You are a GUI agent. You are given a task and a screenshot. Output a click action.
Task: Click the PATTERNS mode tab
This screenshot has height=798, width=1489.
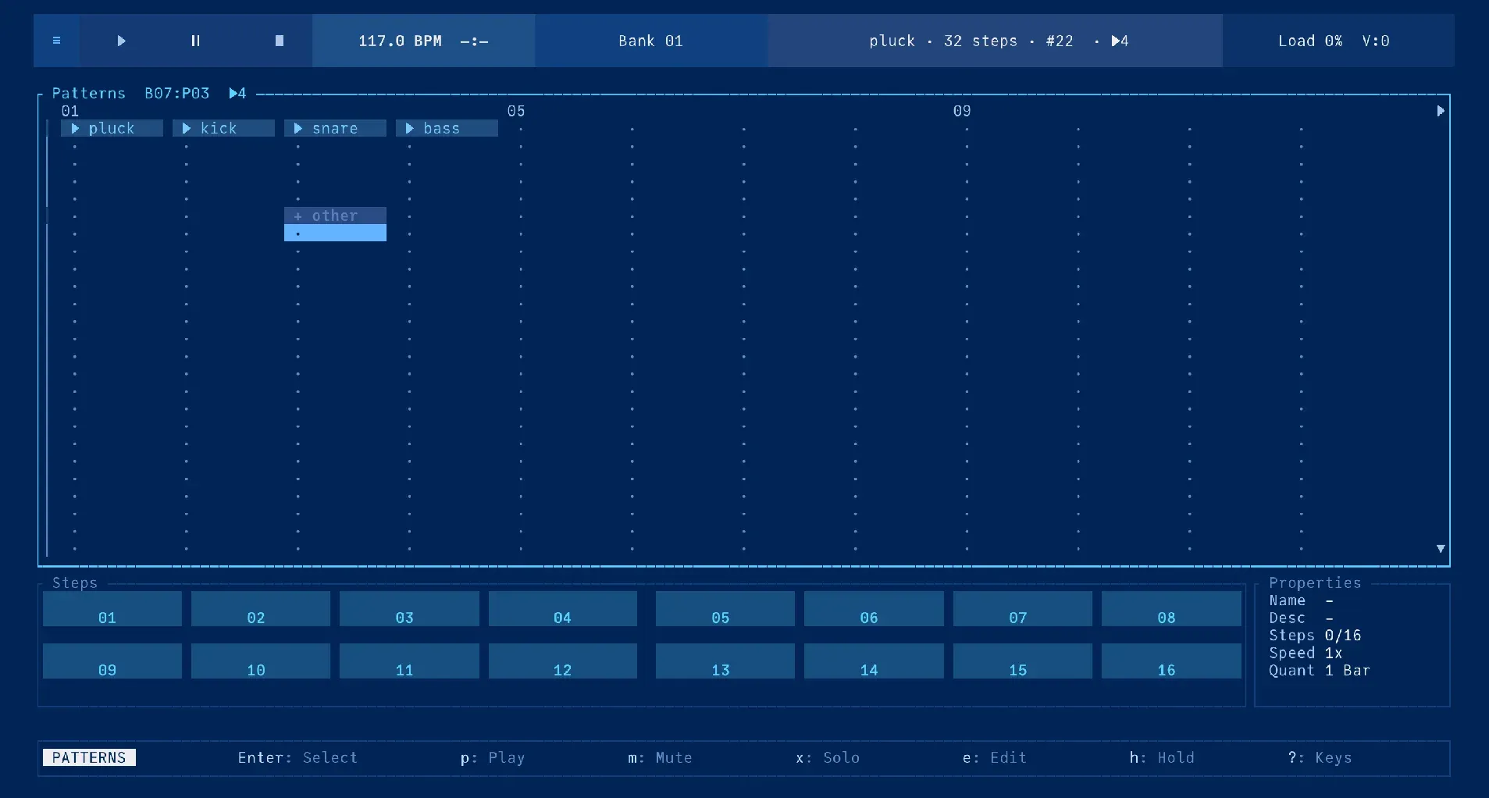click(89, 757)
